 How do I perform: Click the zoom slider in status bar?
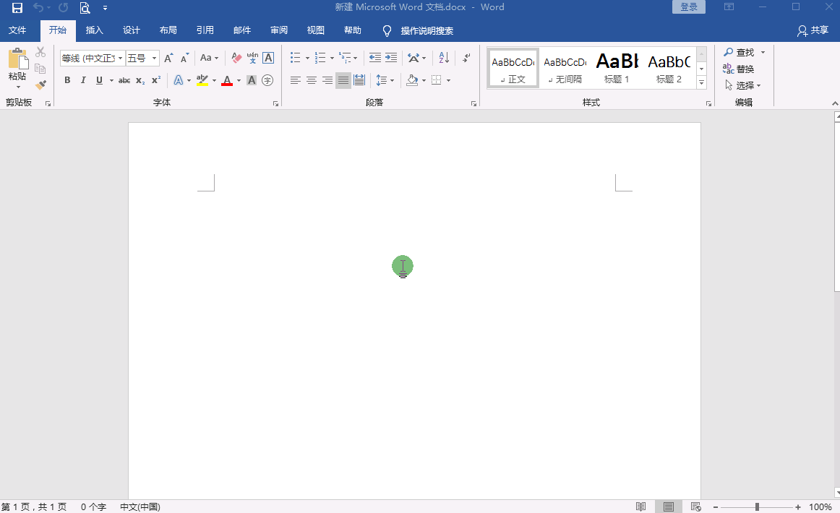(x=757, y=507)
